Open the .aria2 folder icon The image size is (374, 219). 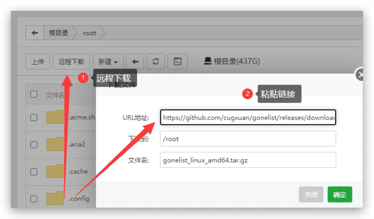click(x=55, y=144)
